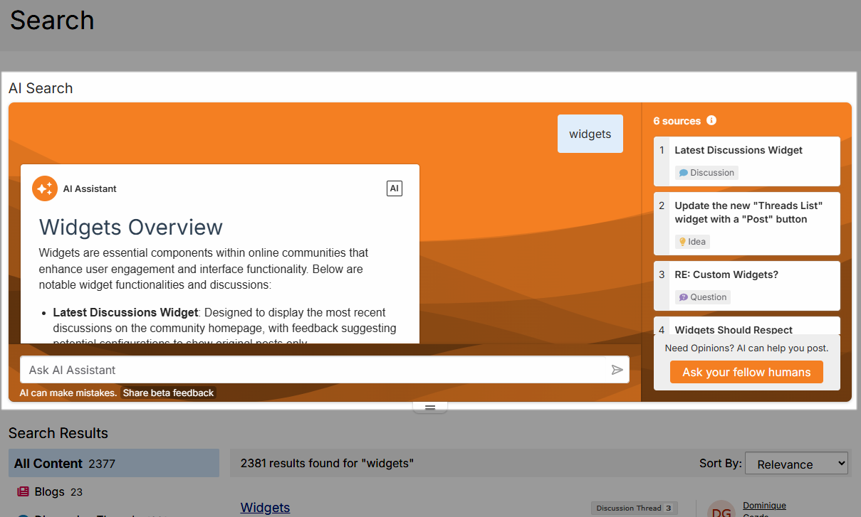The width and height of the screenshot is (861, 517).
Task: Click the info icon beside 6 sources
Action: click(x=711, y=120)
